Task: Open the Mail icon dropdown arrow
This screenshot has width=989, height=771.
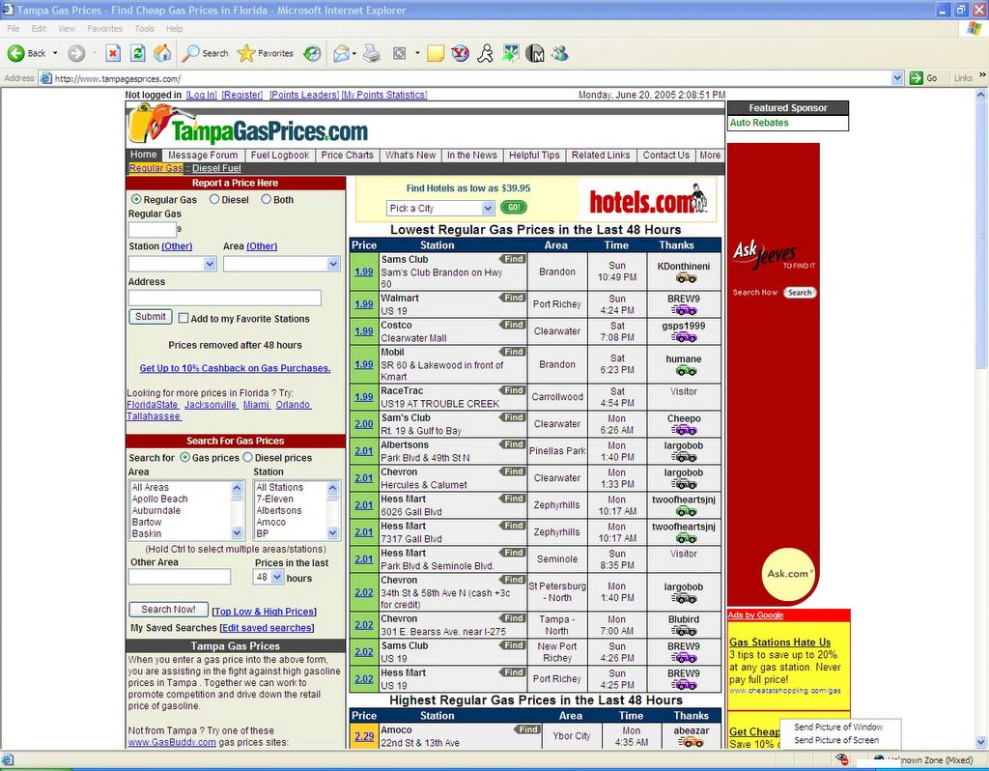Action: click(x=354, y=54)
